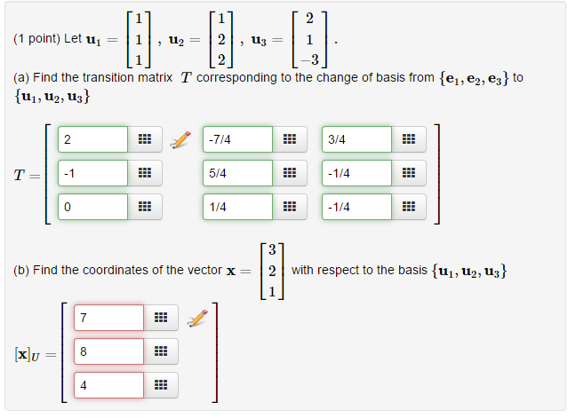Open grid editor beside the -7/4 cell
576x418 pixels.
coord(290,139)
